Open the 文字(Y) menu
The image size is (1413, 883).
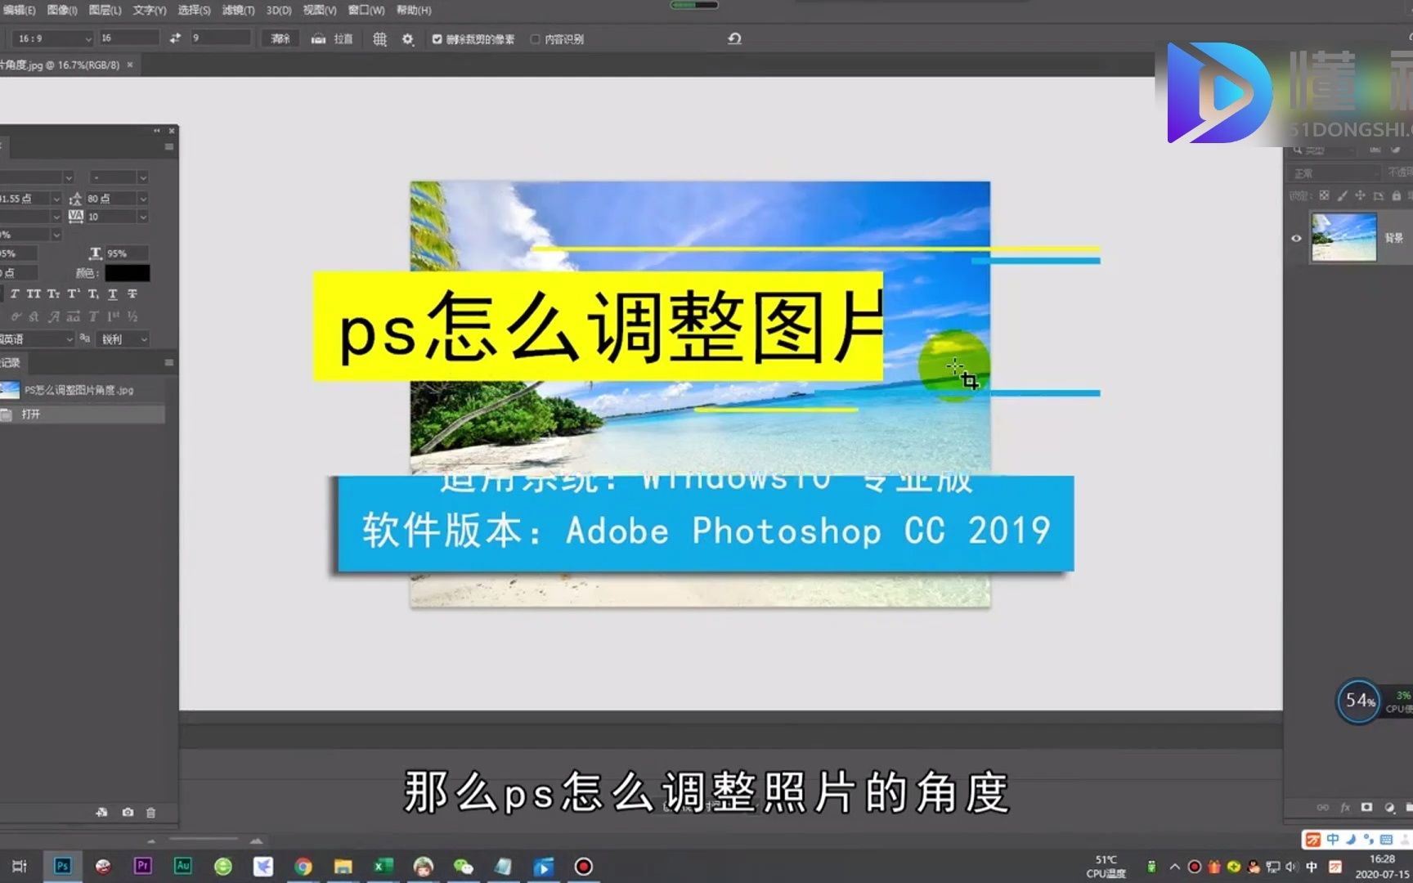coord(149,10)
